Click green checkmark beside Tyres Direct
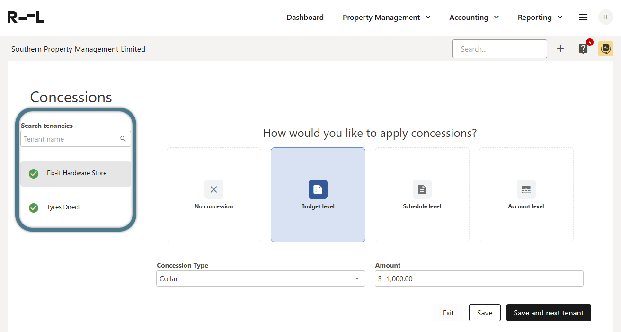 [34, 207]
